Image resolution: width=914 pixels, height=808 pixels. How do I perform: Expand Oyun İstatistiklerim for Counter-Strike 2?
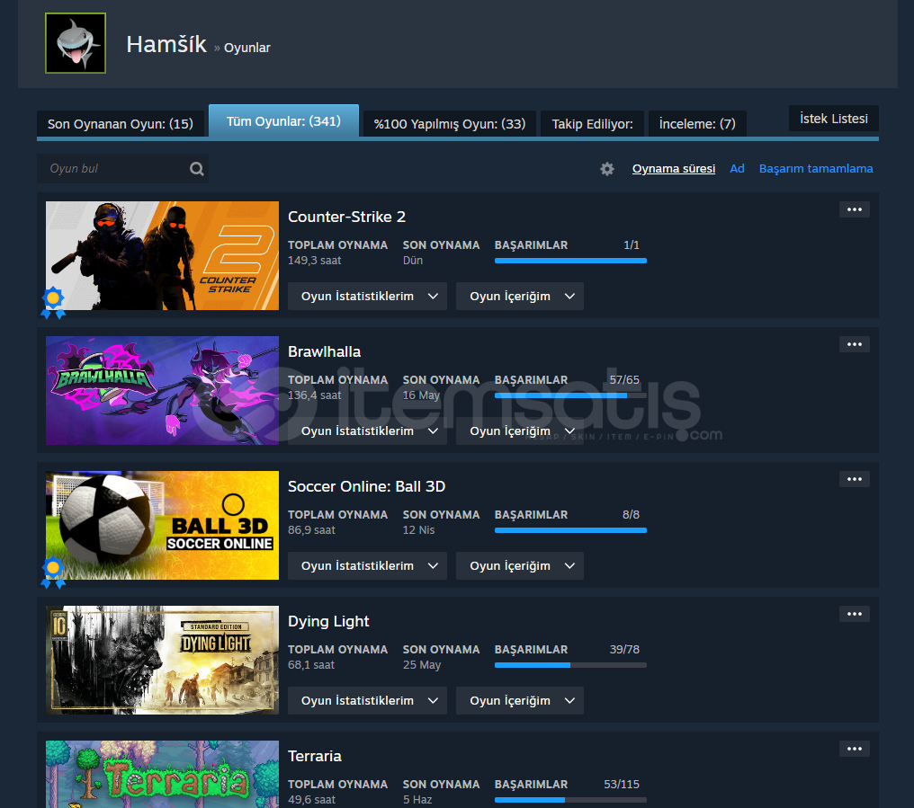pos(367,296)
